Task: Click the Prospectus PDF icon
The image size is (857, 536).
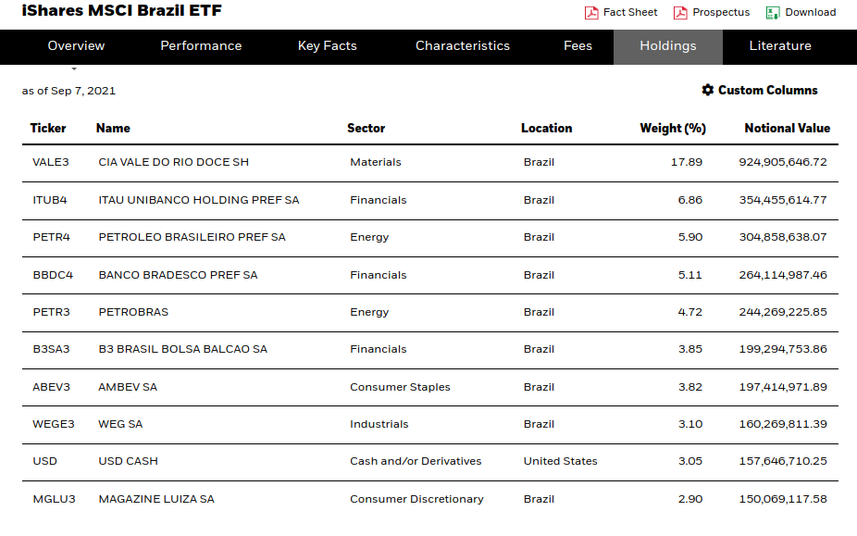Action: (680, 13)
